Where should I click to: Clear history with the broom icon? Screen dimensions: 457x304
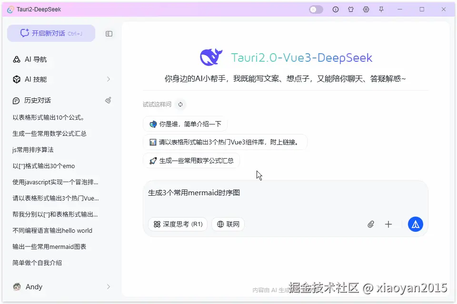[x=108, y=100]
